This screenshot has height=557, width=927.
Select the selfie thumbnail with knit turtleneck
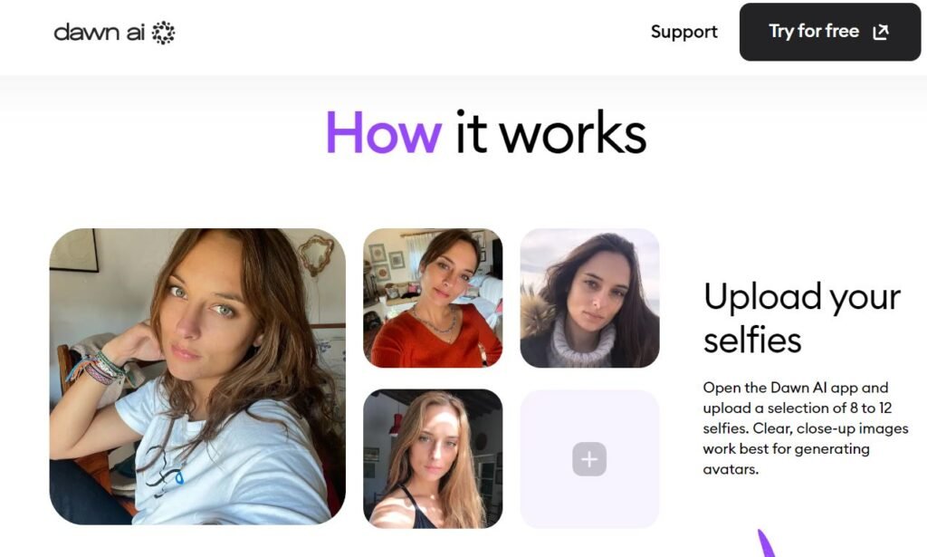tap(589, 298)
